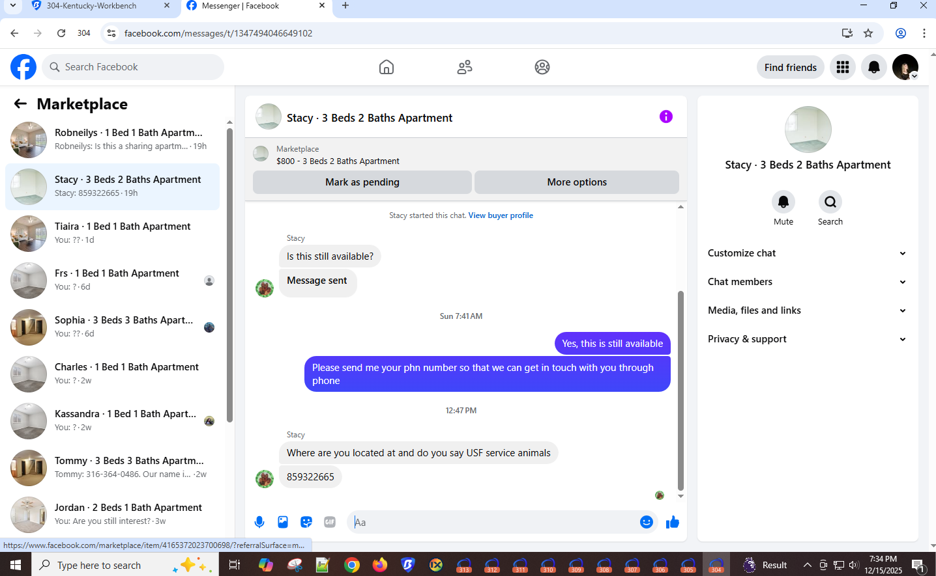
Task: Open View buyer profile link
Action: pyautogui.click(x=501, y=215)
